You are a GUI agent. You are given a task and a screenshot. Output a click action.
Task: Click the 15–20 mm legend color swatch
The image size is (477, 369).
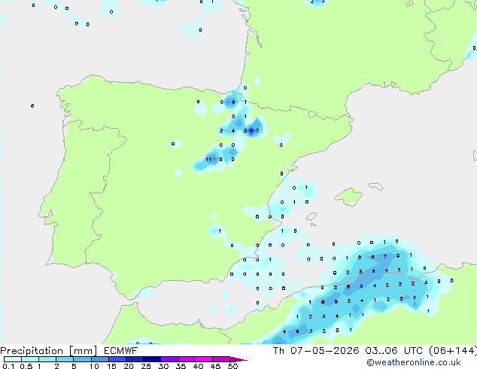pos(117,359)
